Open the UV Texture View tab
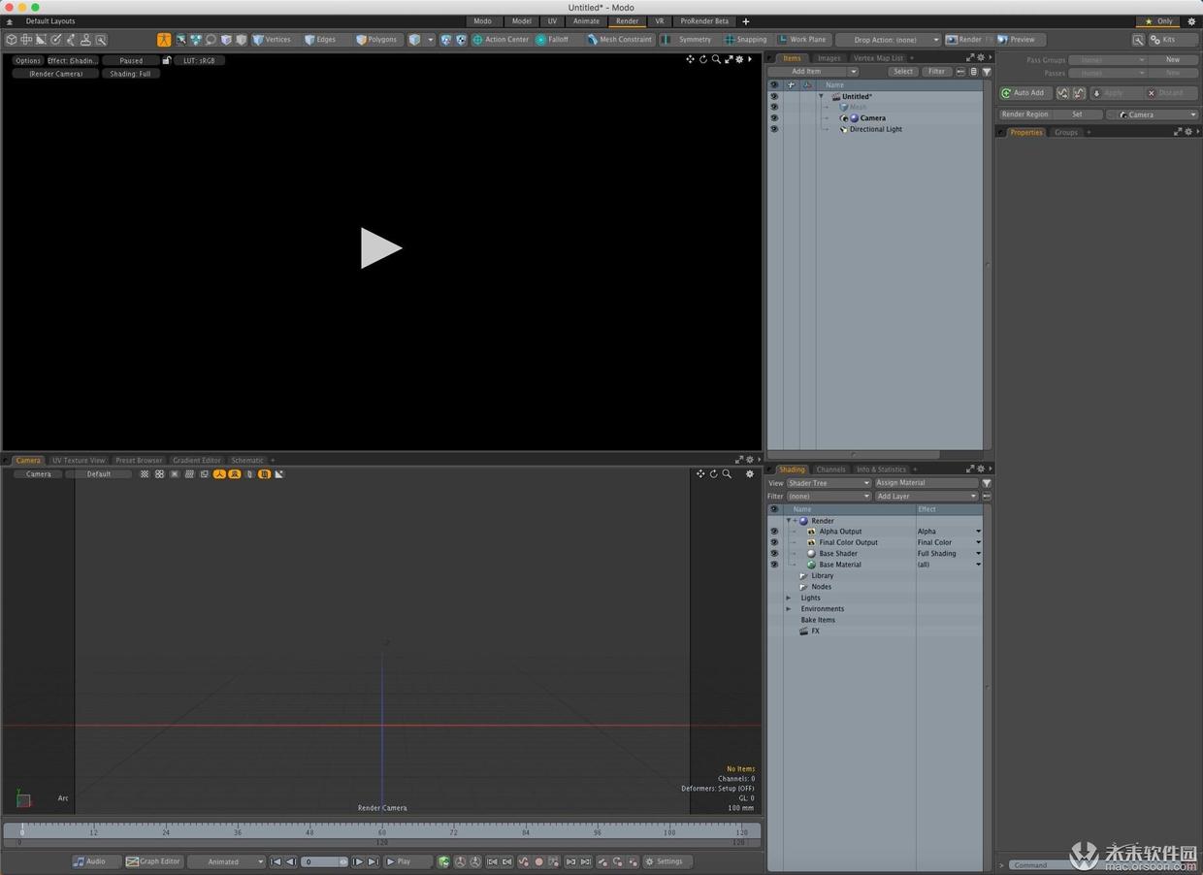 (x=79, y=460)
